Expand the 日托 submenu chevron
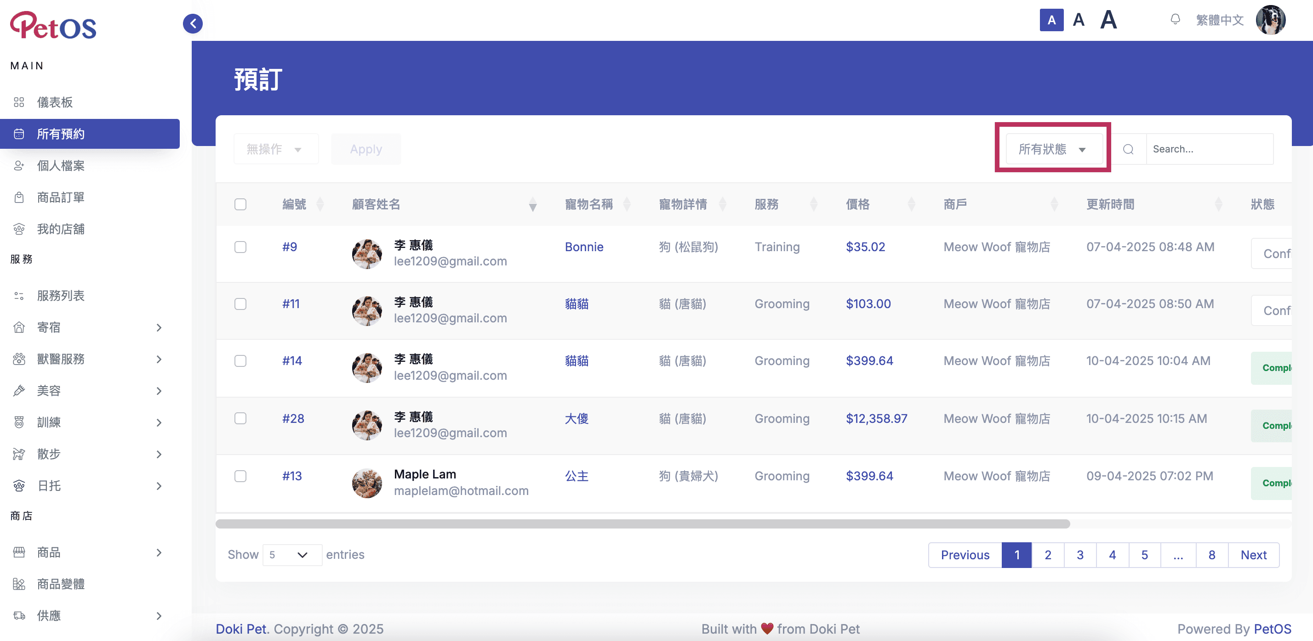 click(x=159, y=486)
